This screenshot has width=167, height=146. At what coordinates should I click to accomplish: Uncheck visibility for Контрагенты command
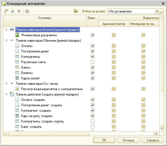coord(92,57)
